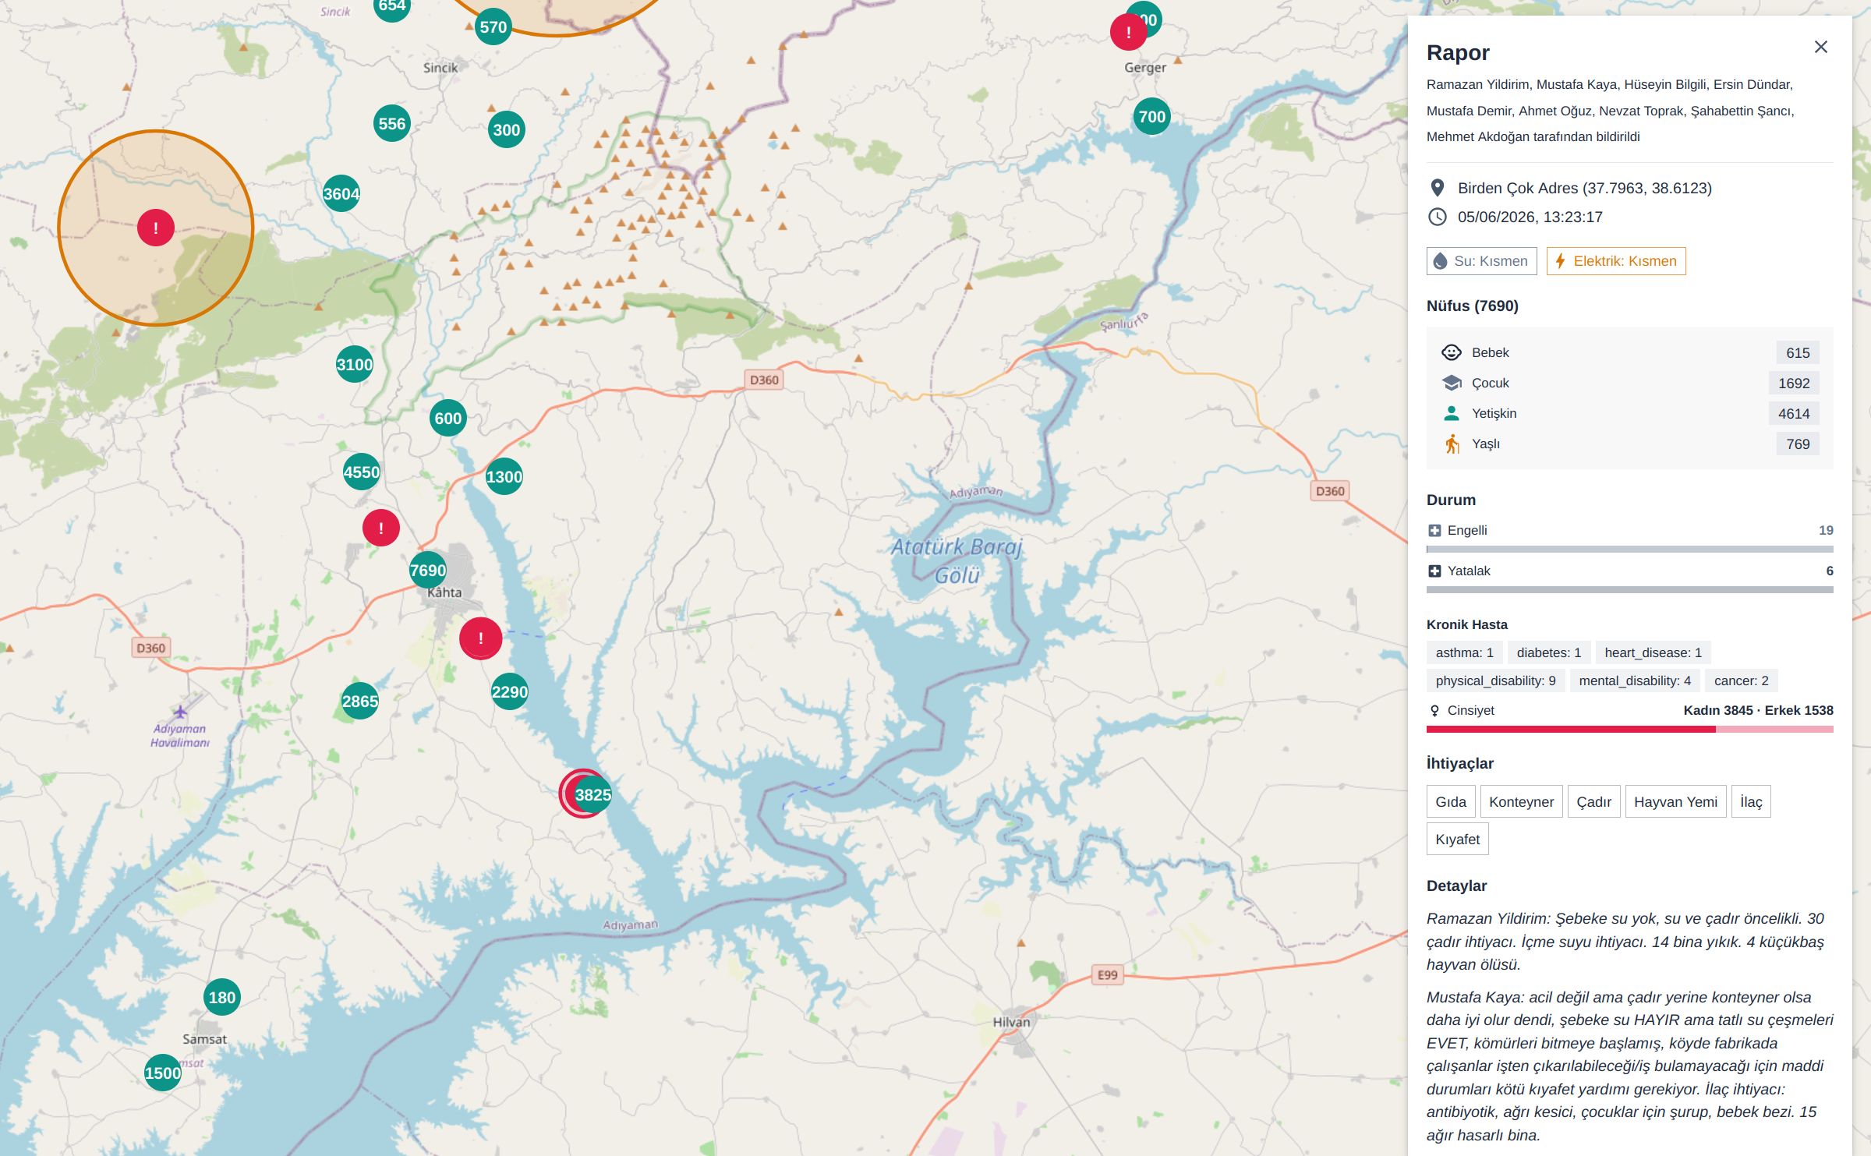
Task: Click the Yatalak progress bar
Action: click(x=1629, y=589)
